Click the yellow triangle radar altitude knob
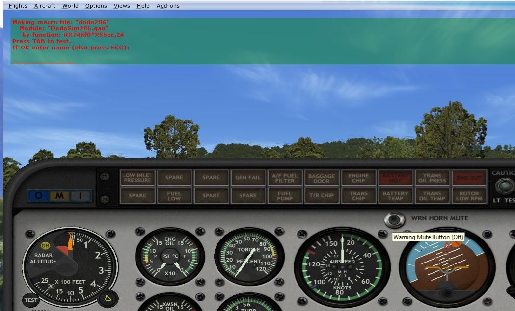 coord(108,298)
